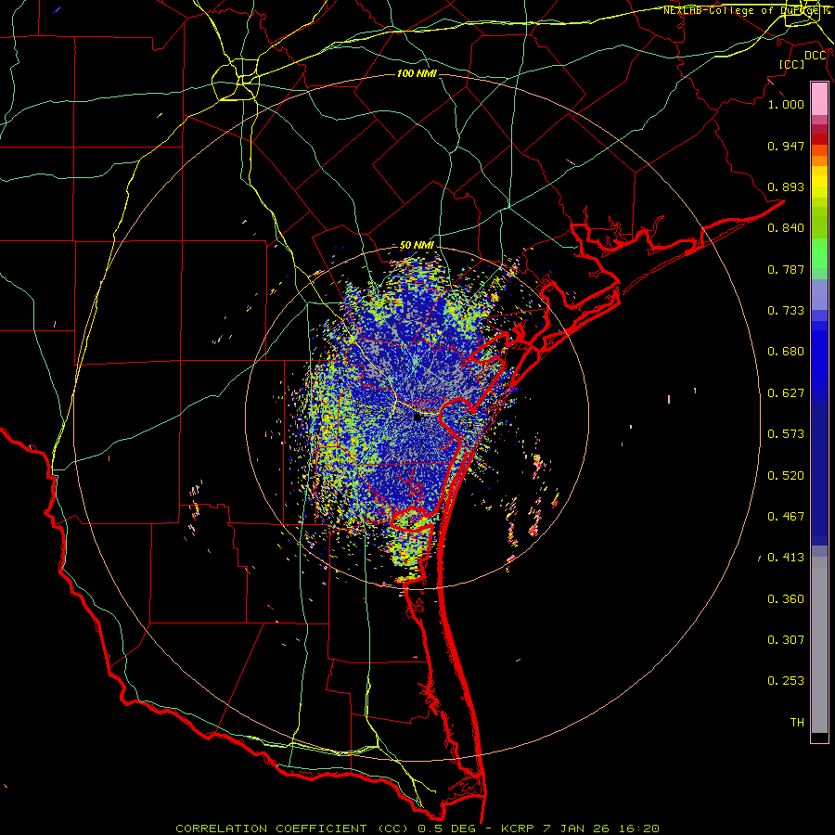Click the DCC label above the color scale
Image resolution: width=835 pixels, height=835 pixels.
pos(816,56)
